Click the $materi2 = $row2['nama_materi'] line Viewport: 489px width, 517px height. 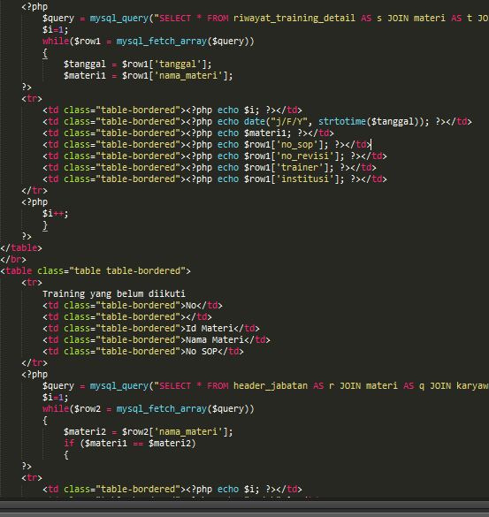tap(149, 431)
